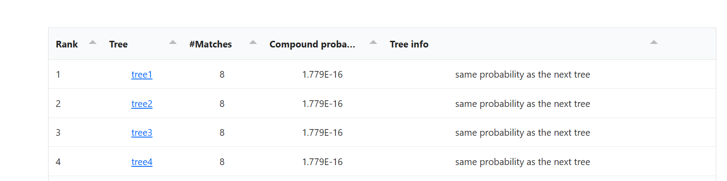727x181 pixels.
Task: Select the rank 1 cell
Action: pos(58,75)
